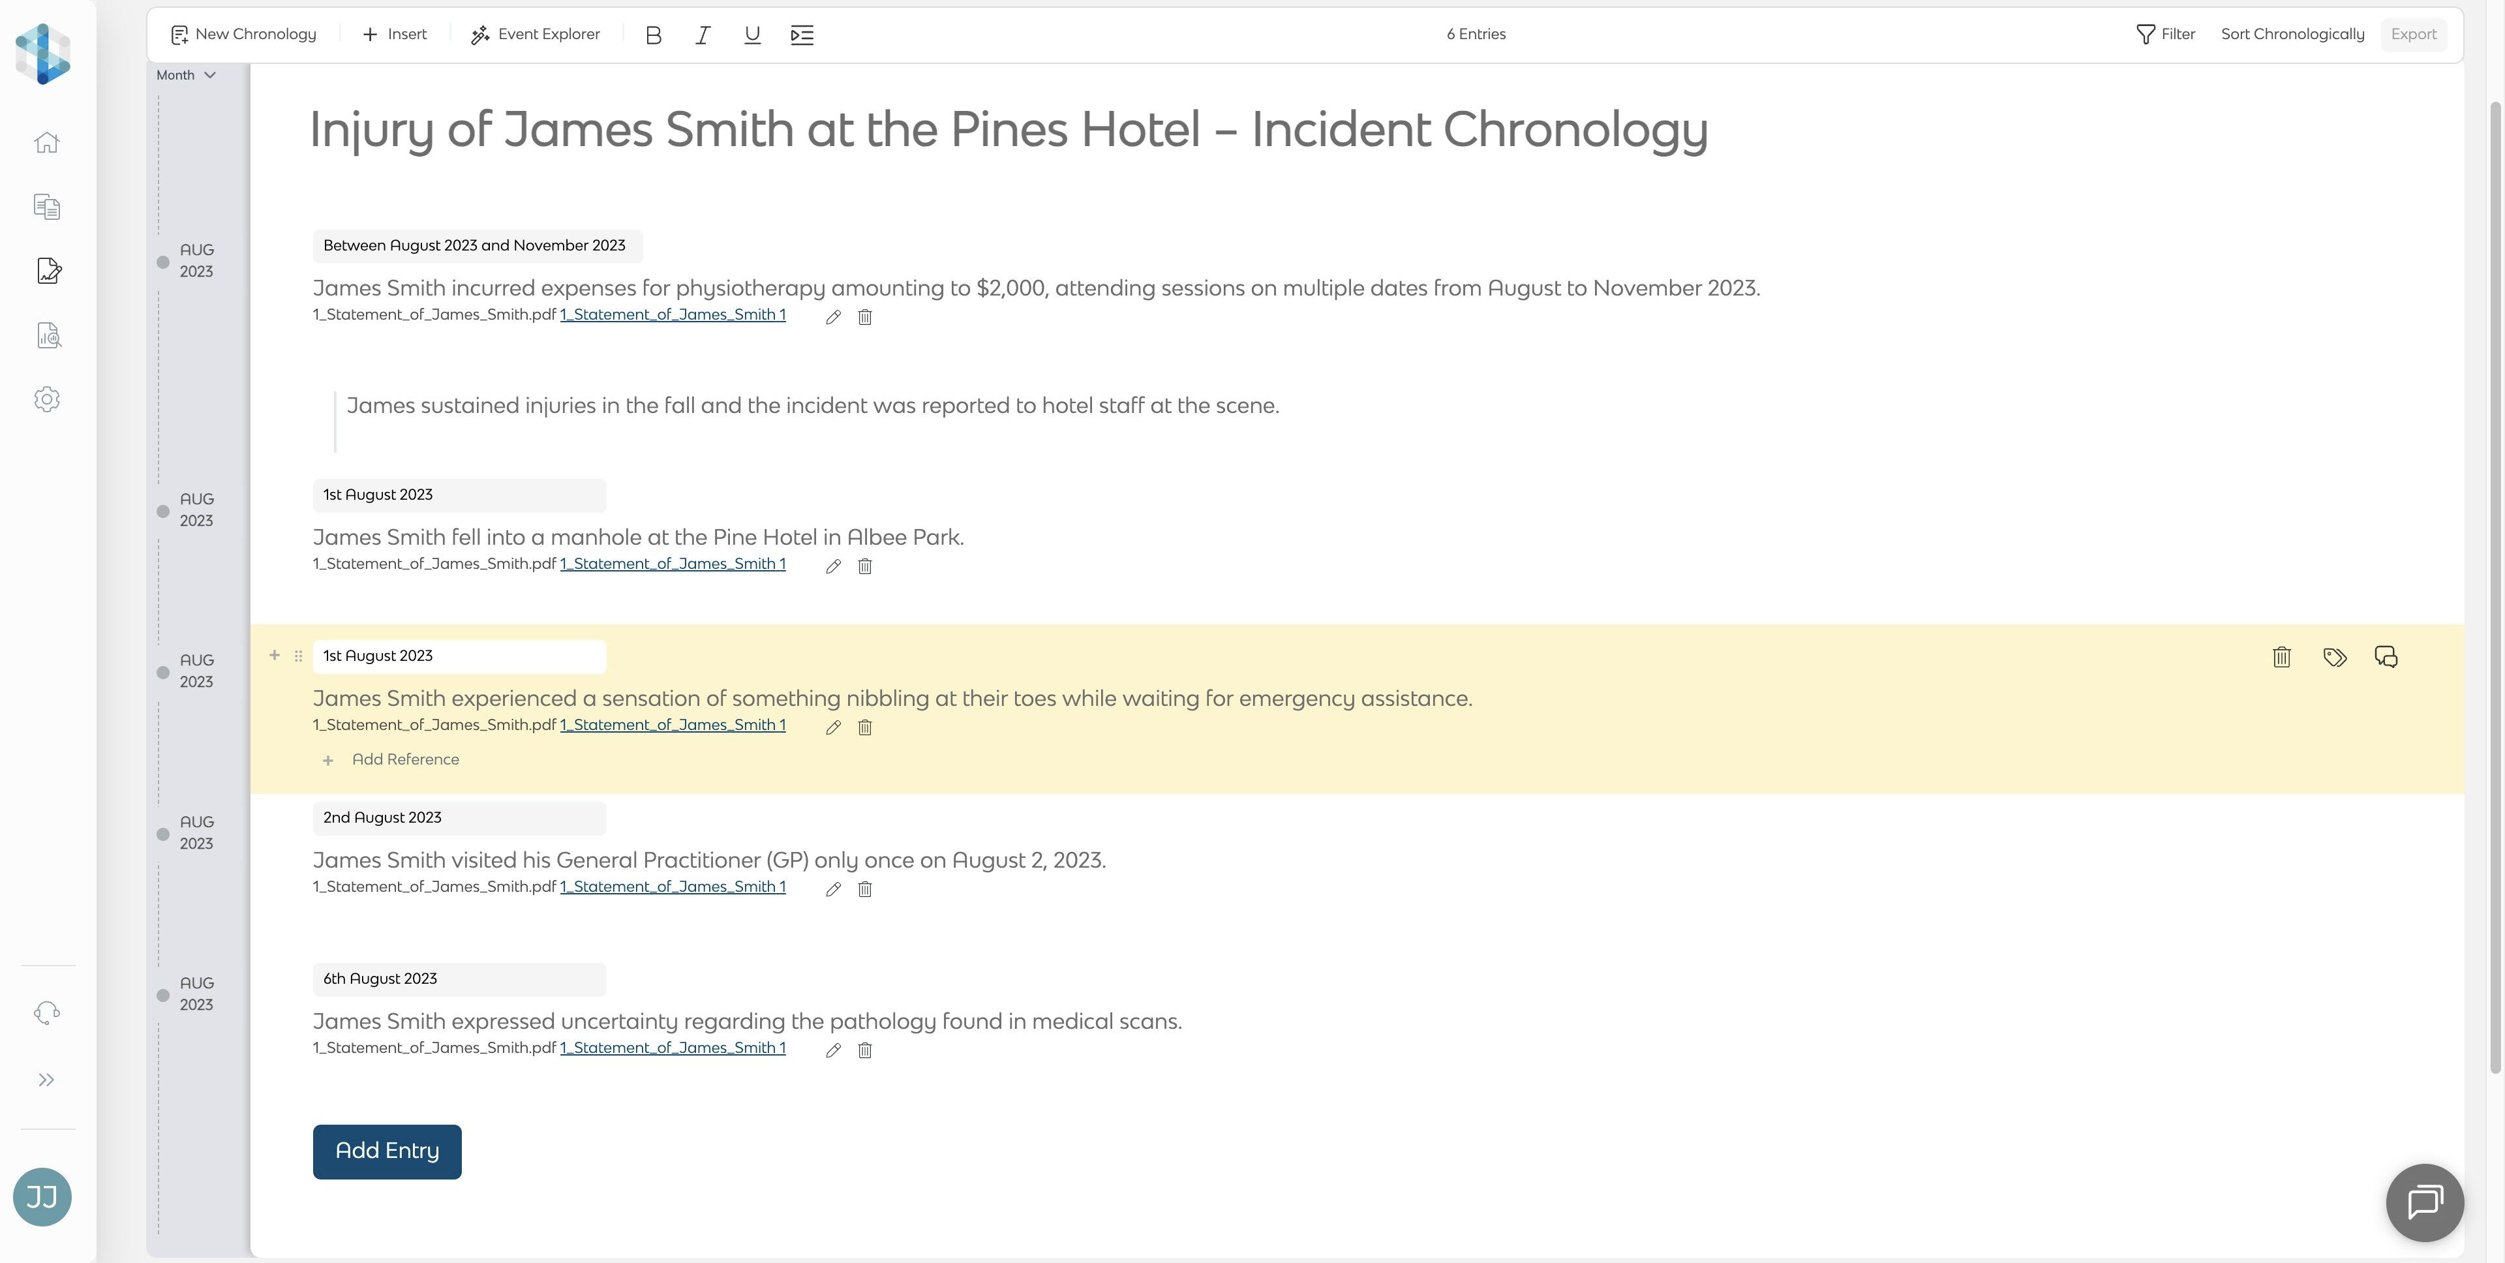Expand the Month timeline dropdown

point(186,75)
